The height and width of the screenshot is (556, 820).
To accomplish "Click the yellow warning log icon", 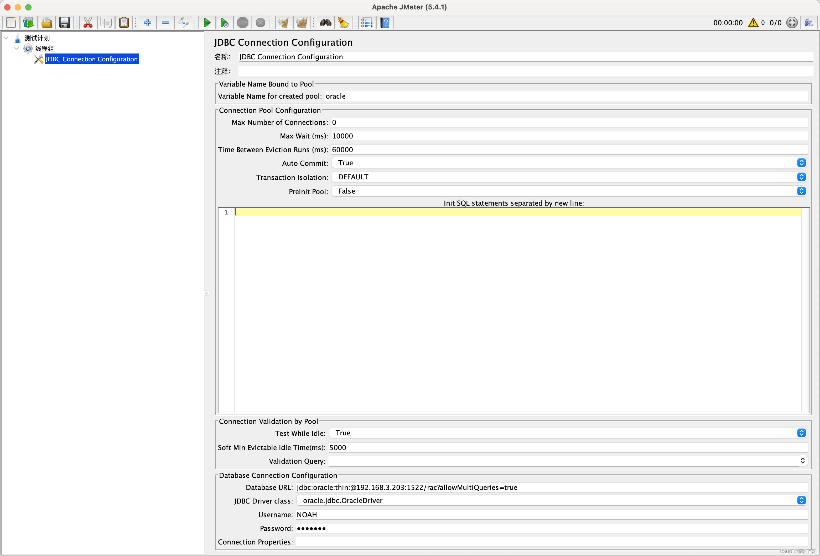I will 753,23.
